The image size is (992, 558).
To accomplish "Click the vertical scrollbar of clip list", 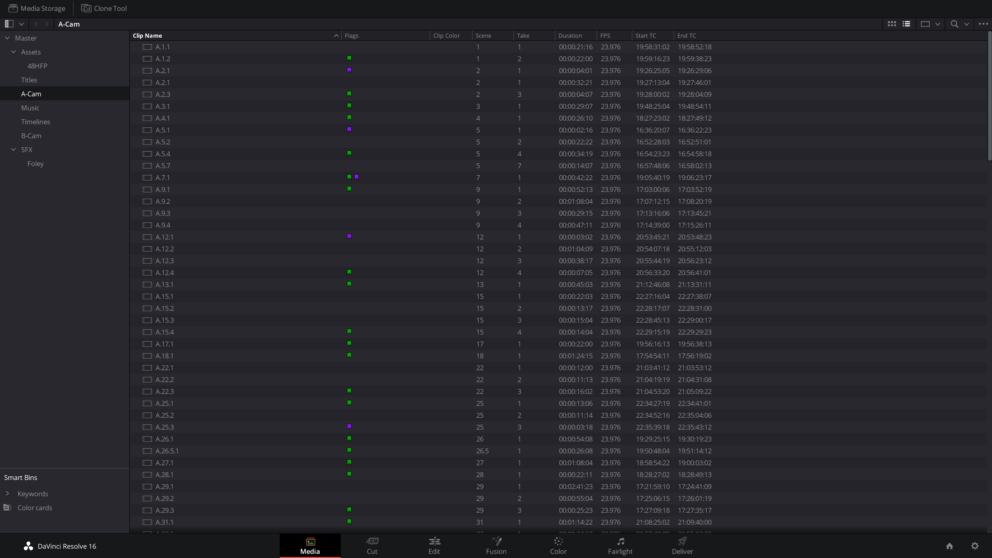I will 989,96.
